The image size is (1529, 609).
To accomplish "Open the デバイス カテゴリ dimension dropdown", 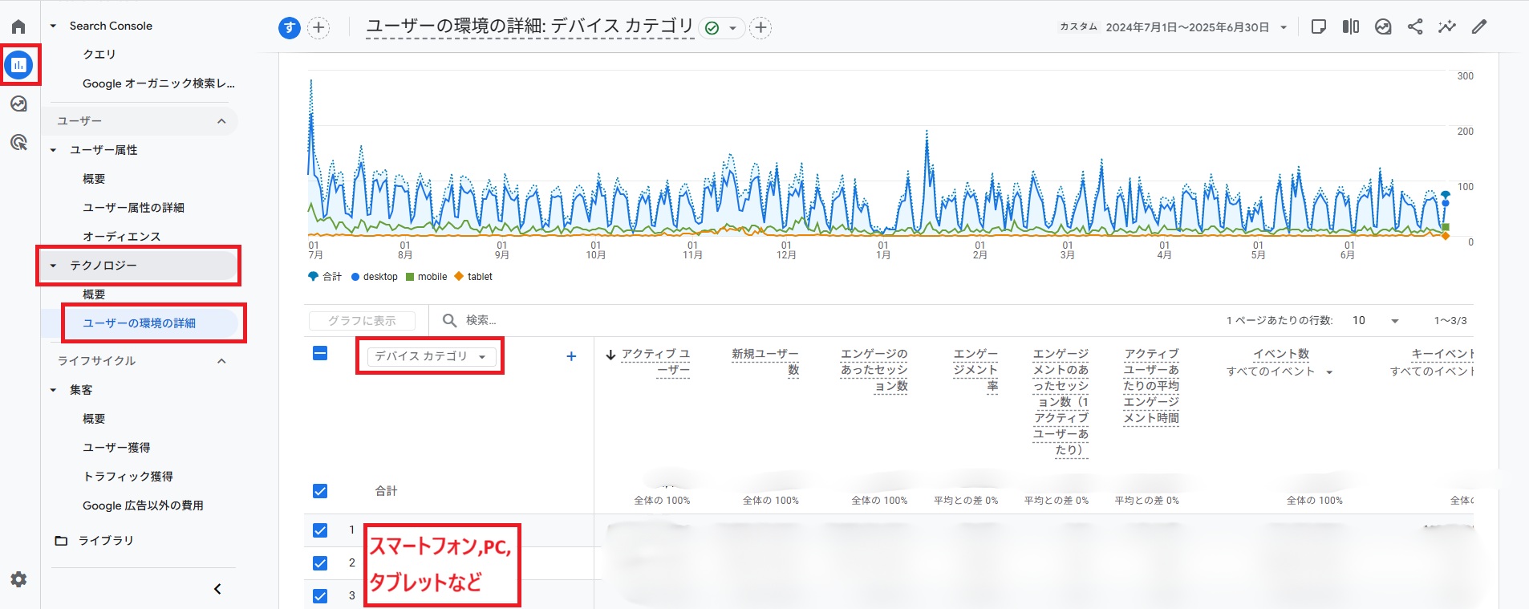I will (x=431, y=356).
